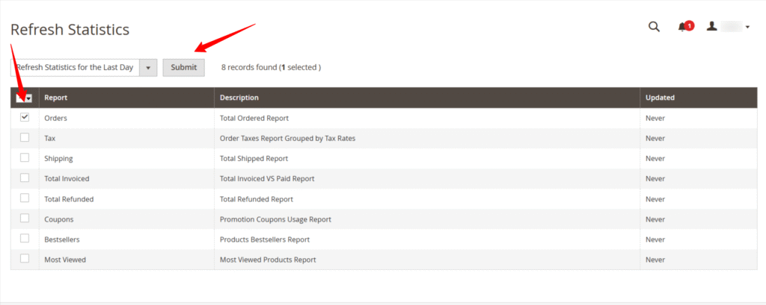
Task: Expand the account menu caret arrow
Action: [747, 28]
